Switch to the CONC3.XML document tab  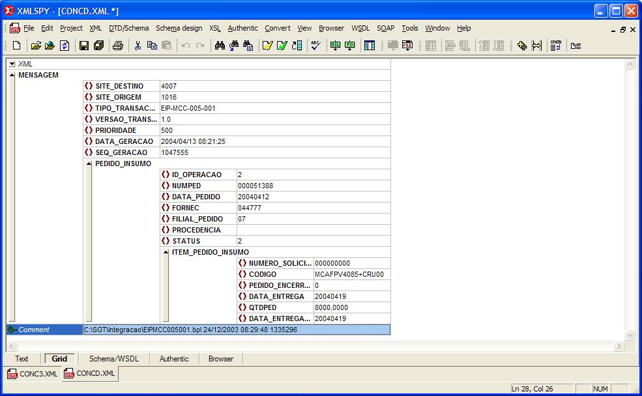(33, 374)
